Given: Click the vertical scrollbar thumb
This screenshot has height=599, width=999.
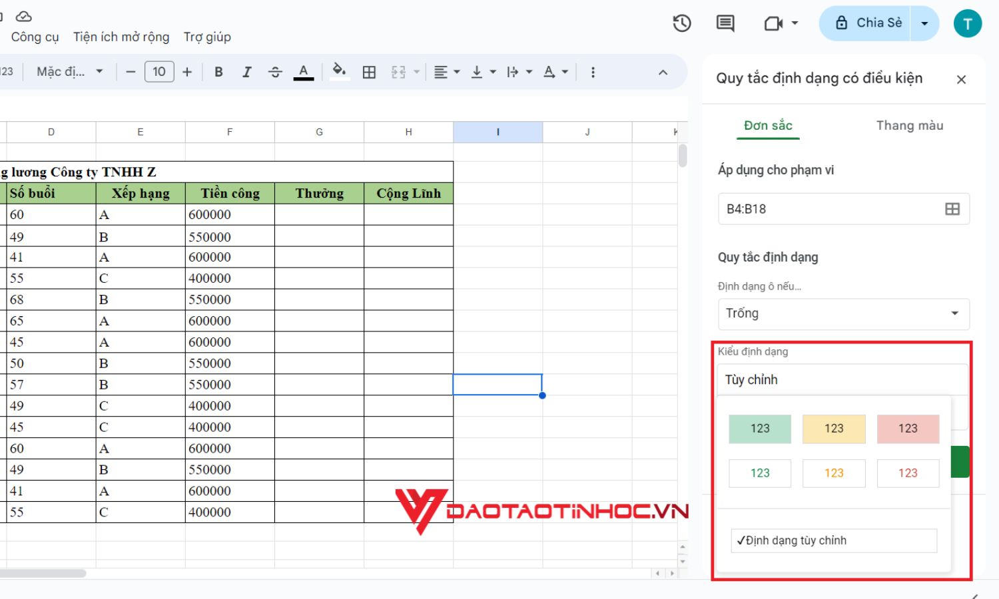Looking at the screenshot, I should point(683,156).
